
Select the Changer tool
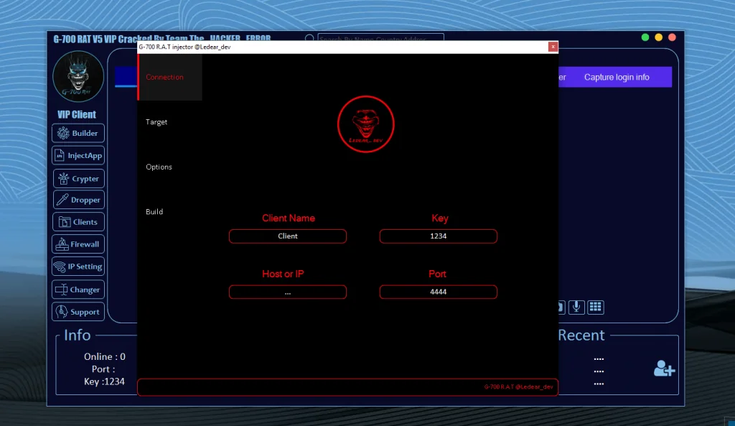pos(78,289)
